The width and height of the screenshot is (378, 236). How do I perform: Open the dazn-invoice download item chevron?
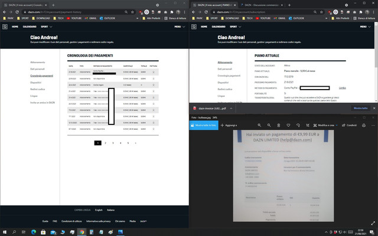[x=231, y=109]
